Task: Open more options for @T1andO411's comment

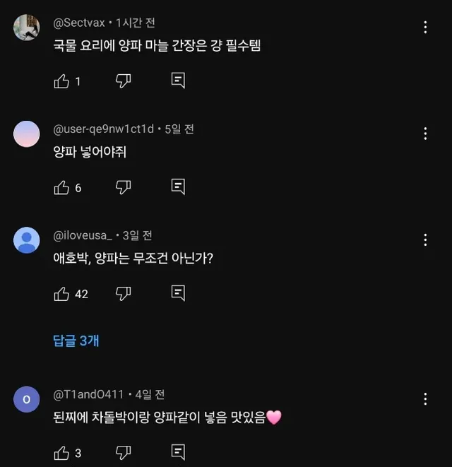Action: (x=425, y=398)
